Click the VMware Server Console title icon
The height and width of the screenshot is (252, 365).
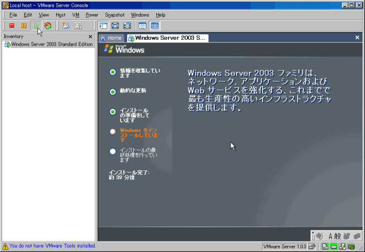tap(6, 5)
